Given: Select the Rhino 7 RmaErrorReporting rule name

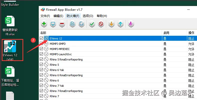Looking at the screenshot, I should (x=66, y=91).
